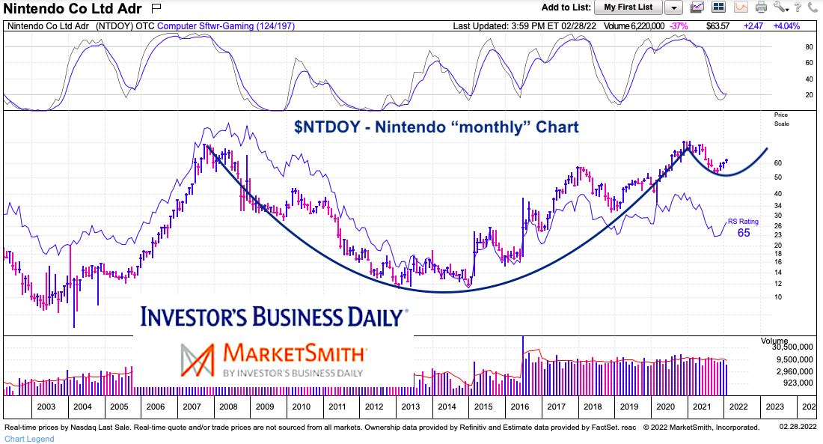Viewport: 823px width, 444px height.
Task: Click the help question mark icon
Action: pos(798,7)
